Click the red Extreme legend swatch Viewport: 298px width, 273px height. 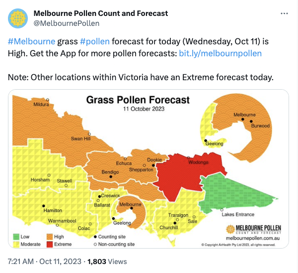coord(50,245)
